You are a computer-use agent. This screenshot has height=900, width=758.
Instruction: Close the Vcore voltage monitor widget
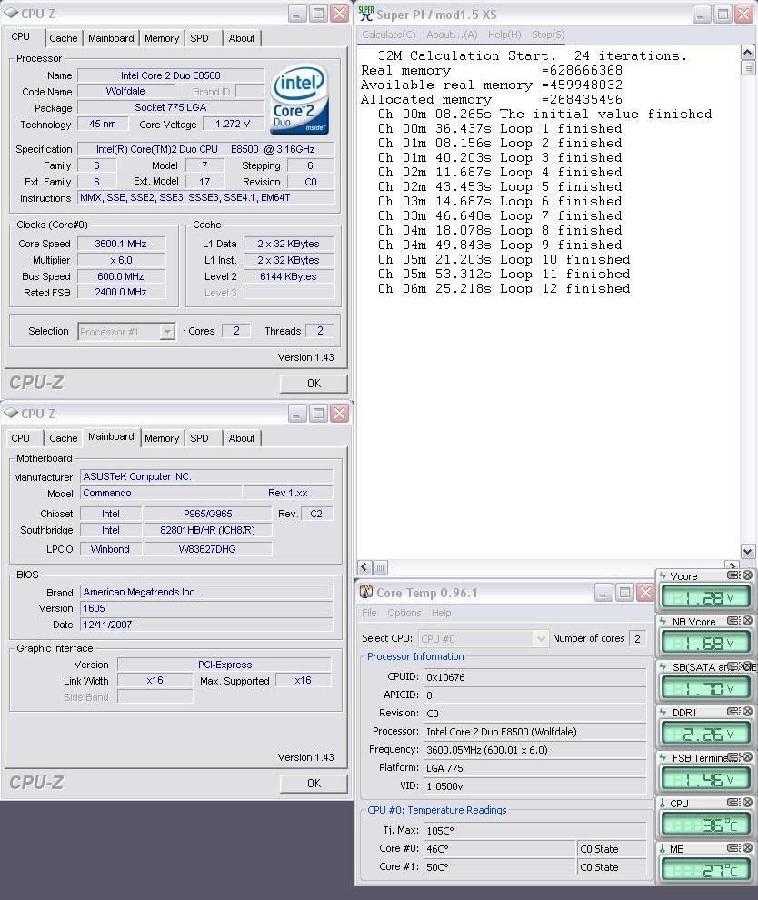click(x=747, y=575)
